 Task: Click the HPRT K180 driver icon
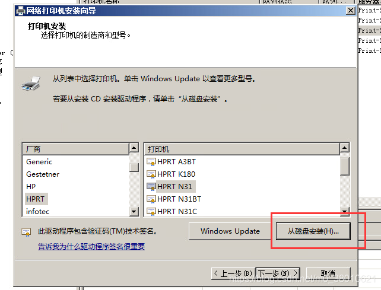[x=151, y=174]
